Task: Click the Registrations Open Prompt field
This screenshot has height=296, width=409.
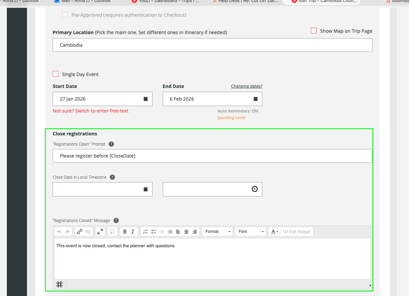Action: (x=212, y=156)
